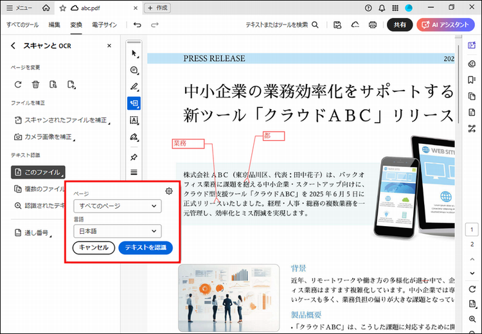This screenshot has height=334, width=482.
Task: Save the file with the disk icon
Action: pyautogui.click(x=337, y=25)
